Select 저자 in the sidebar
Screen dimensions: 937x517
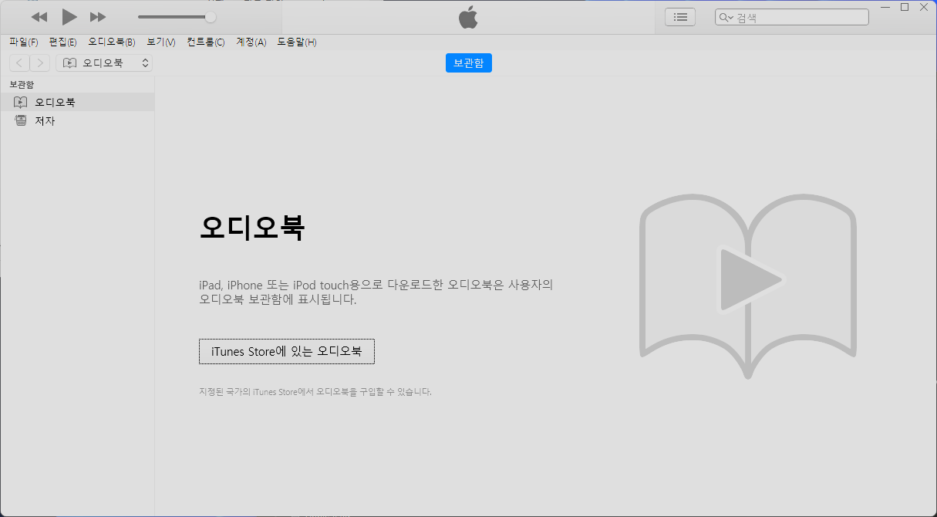77,121
